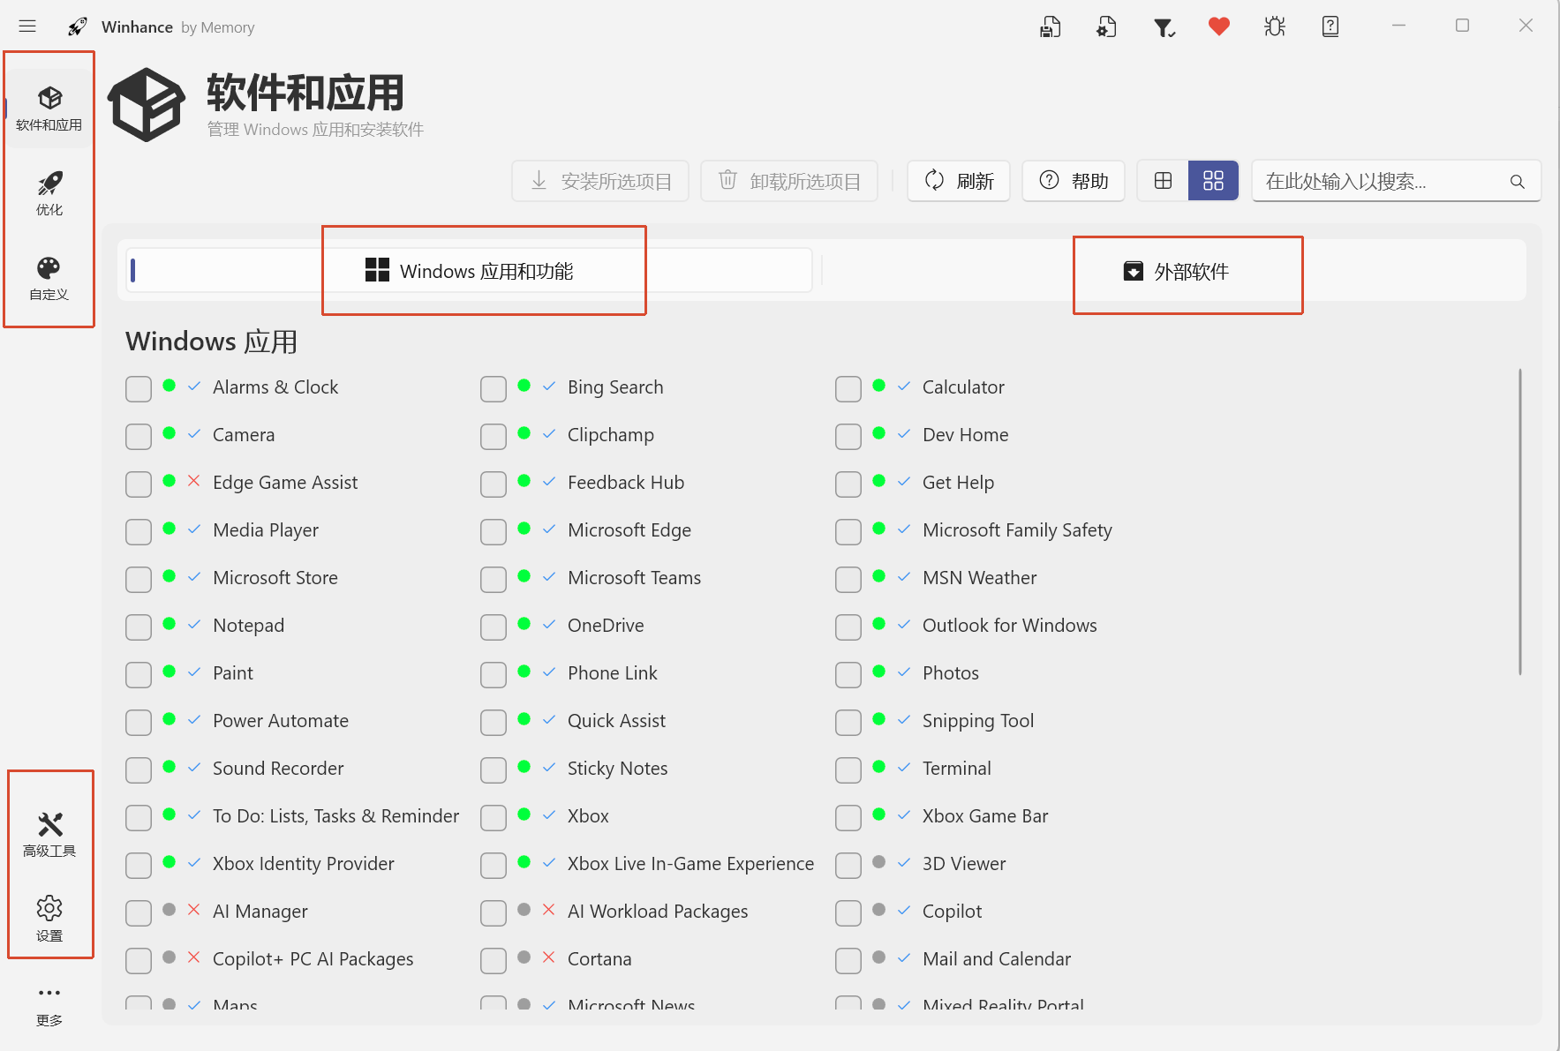Screen dimensions: 1560x1051
Task: Open the 自定义 palette section
Action: [49, 278]
